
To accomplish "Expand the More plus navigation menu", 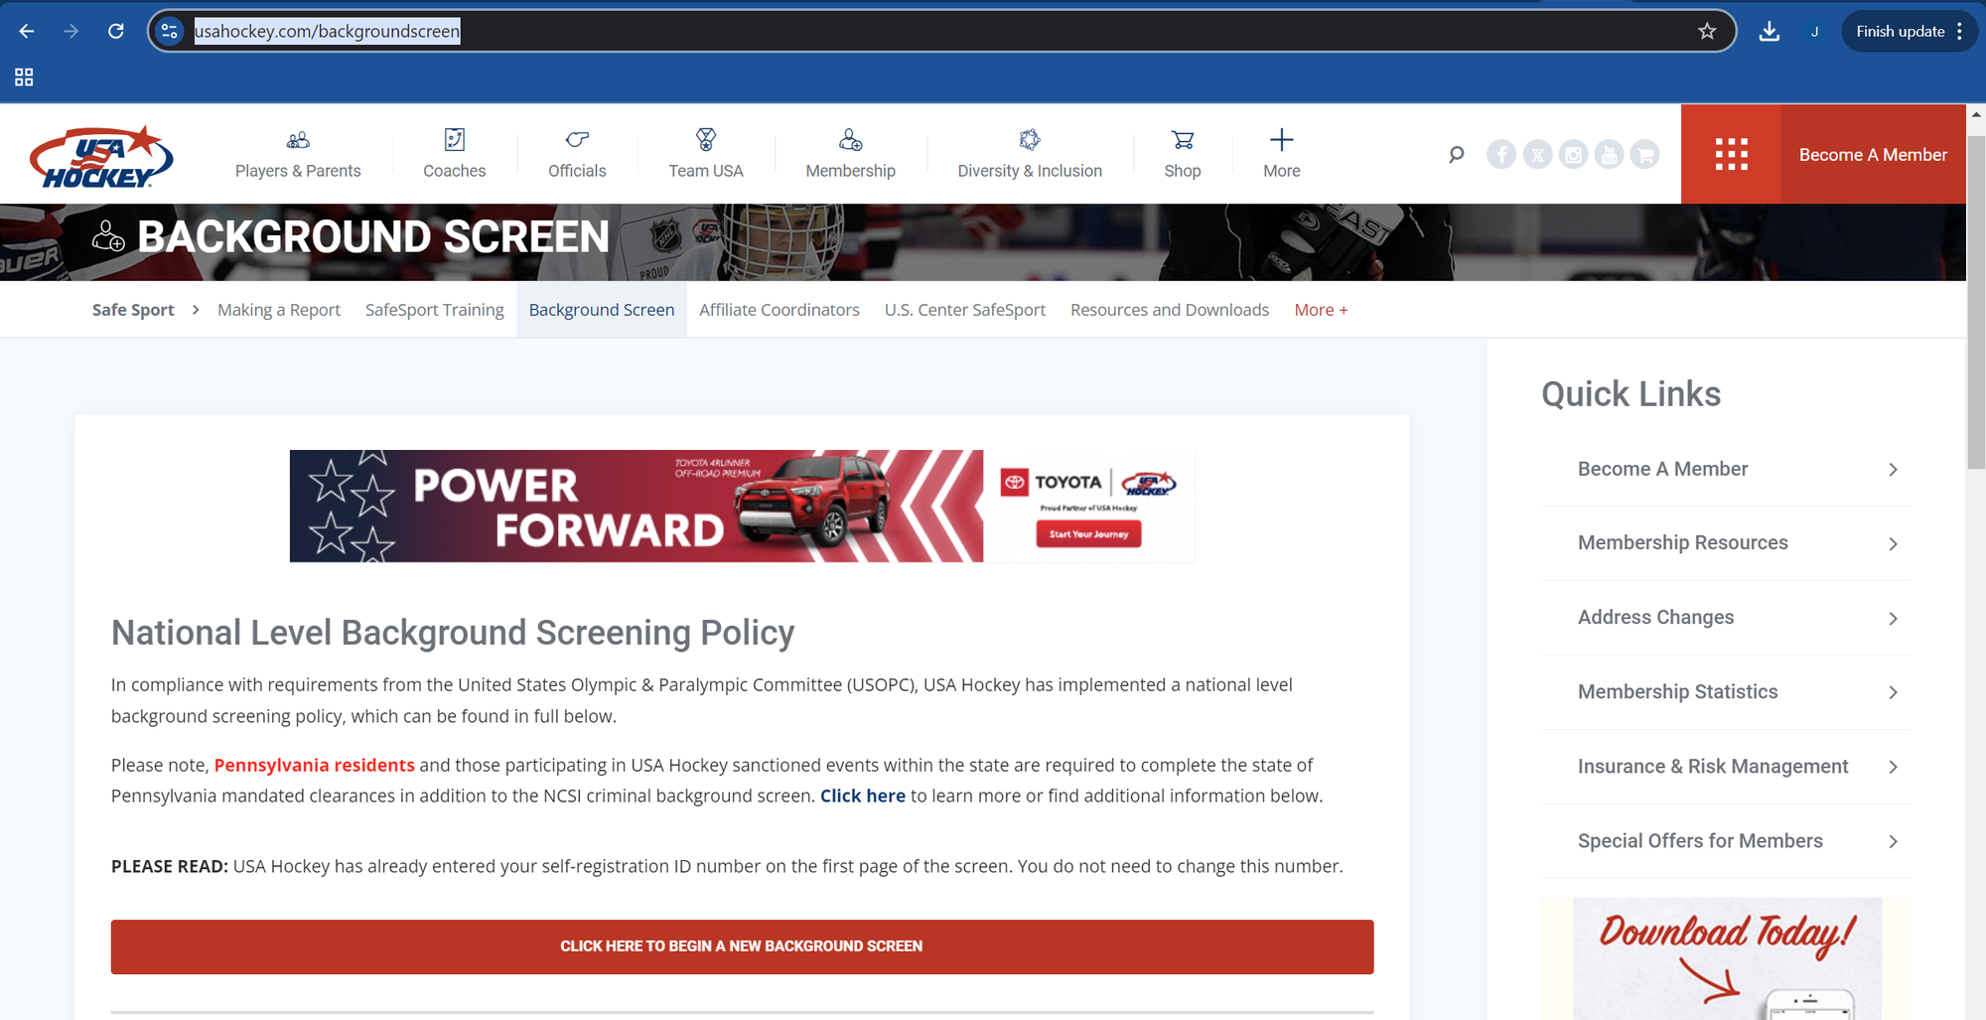I will pos(1281,154).
